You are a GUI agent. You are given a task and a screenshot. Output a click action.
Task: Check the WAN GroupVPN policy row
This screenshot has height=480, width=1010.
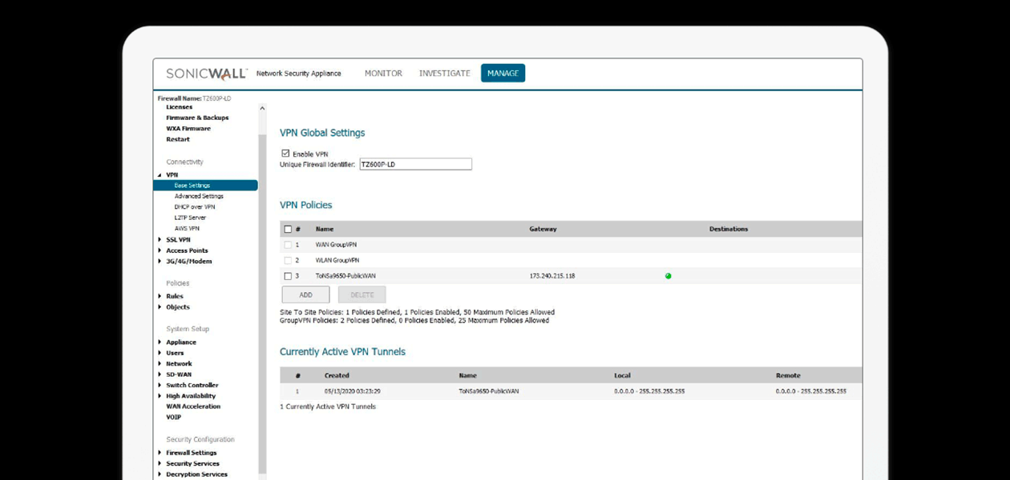(x=288, y=244)
